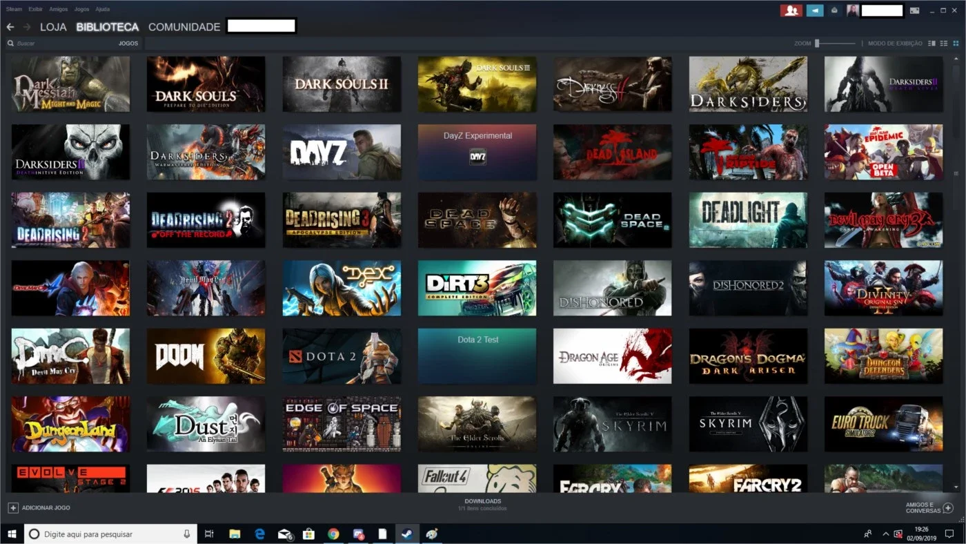Open Task View in the taskbar

(209, 534)
